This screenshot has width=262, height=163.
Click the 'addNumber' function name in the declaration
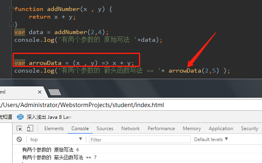(63, 9)
